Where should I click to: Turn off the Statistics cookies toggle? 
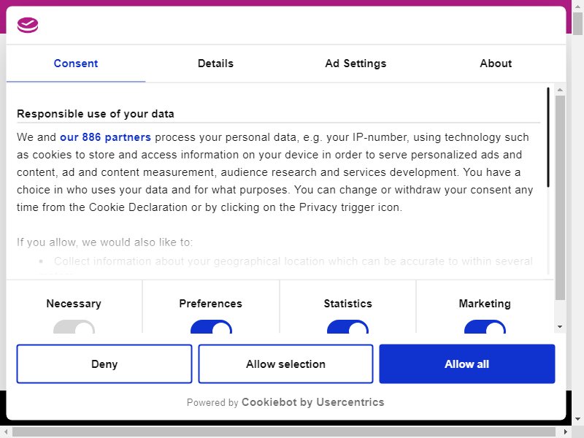348,326
